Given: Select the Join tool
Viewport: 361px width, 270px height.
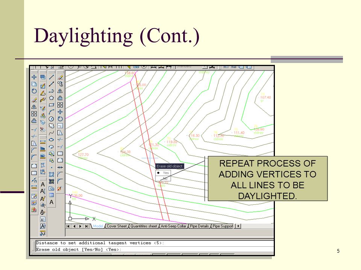Looking at the screenshot, I should [60, 167].
